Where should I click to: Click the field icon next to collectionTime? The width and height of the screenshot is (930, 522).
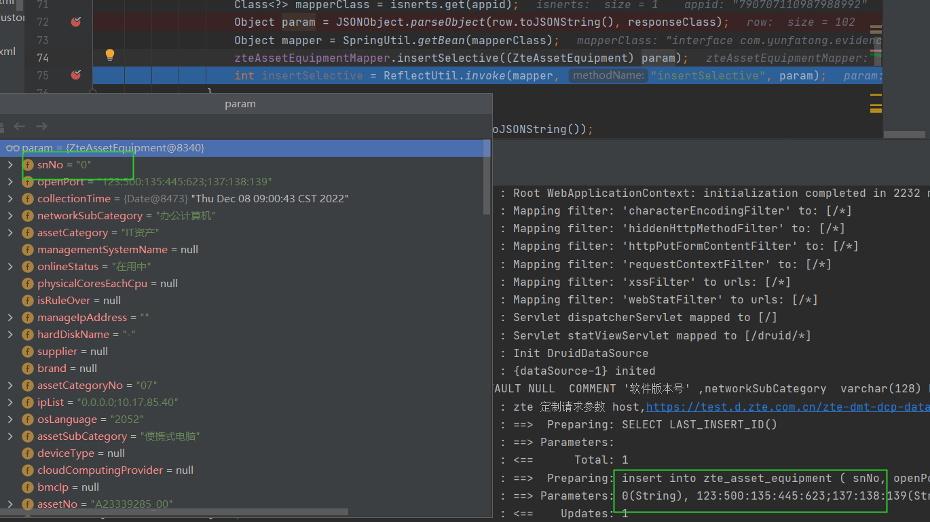(28, 199)
